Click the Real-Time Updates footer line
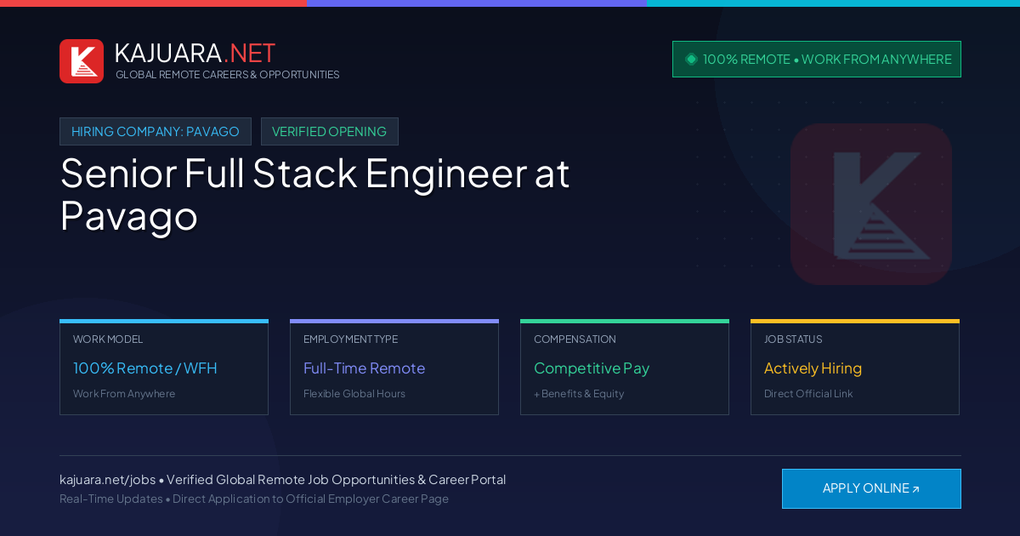The image size is (1020, 536). click(254, 499)
